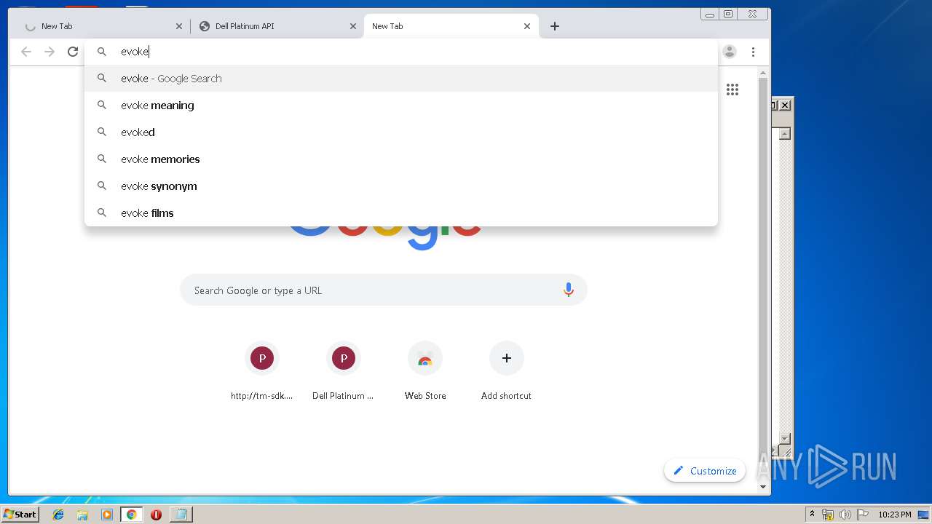932x524 pixels.
Task: Click the background window's scrollbar up arrow
Action: coord(785,134)
